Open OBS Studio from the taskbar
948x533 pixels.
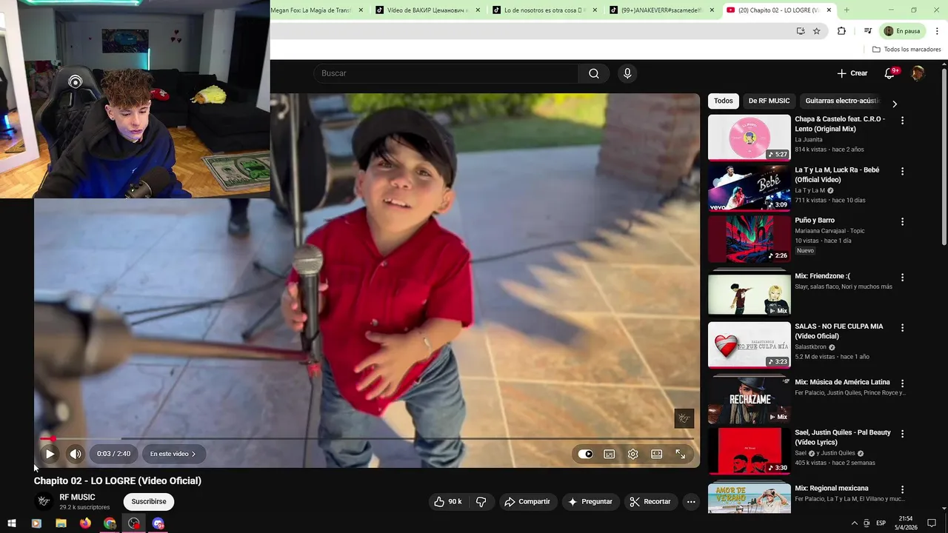(x=134, y=523)
